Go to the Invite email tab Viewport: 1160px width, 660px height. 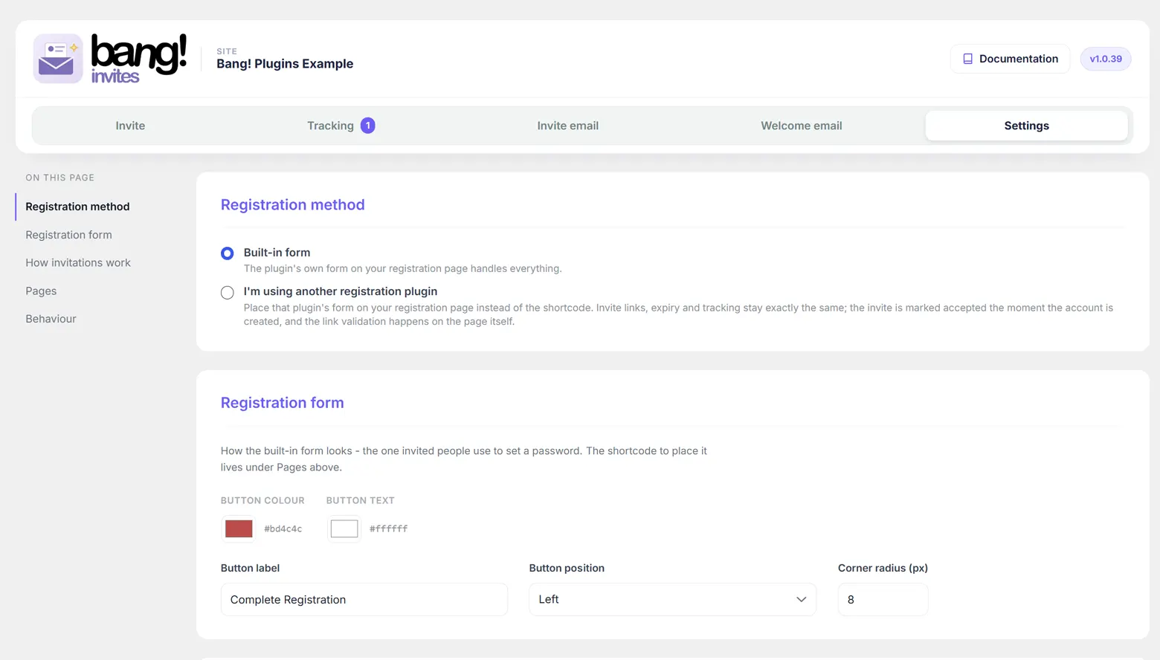[x=568, y=126]
